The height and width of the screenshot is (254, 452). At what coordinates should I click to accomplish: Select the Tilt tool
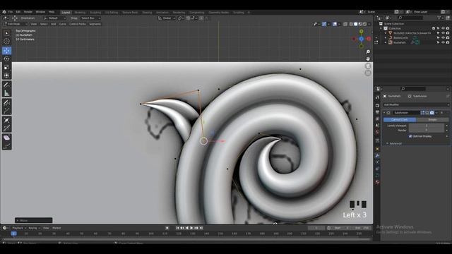[x=6, y=128]
